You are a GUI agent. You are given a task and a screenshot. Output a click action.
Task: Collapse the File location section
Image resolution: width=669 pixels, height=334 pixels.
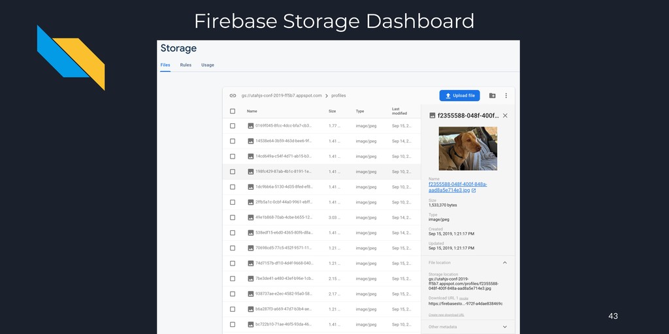(x=505, y=263)
